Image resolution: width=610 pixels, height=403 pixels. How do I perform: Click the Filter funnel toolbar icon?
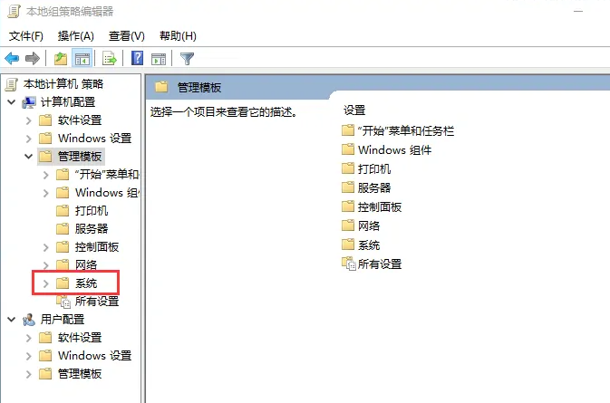click(187, 59)
